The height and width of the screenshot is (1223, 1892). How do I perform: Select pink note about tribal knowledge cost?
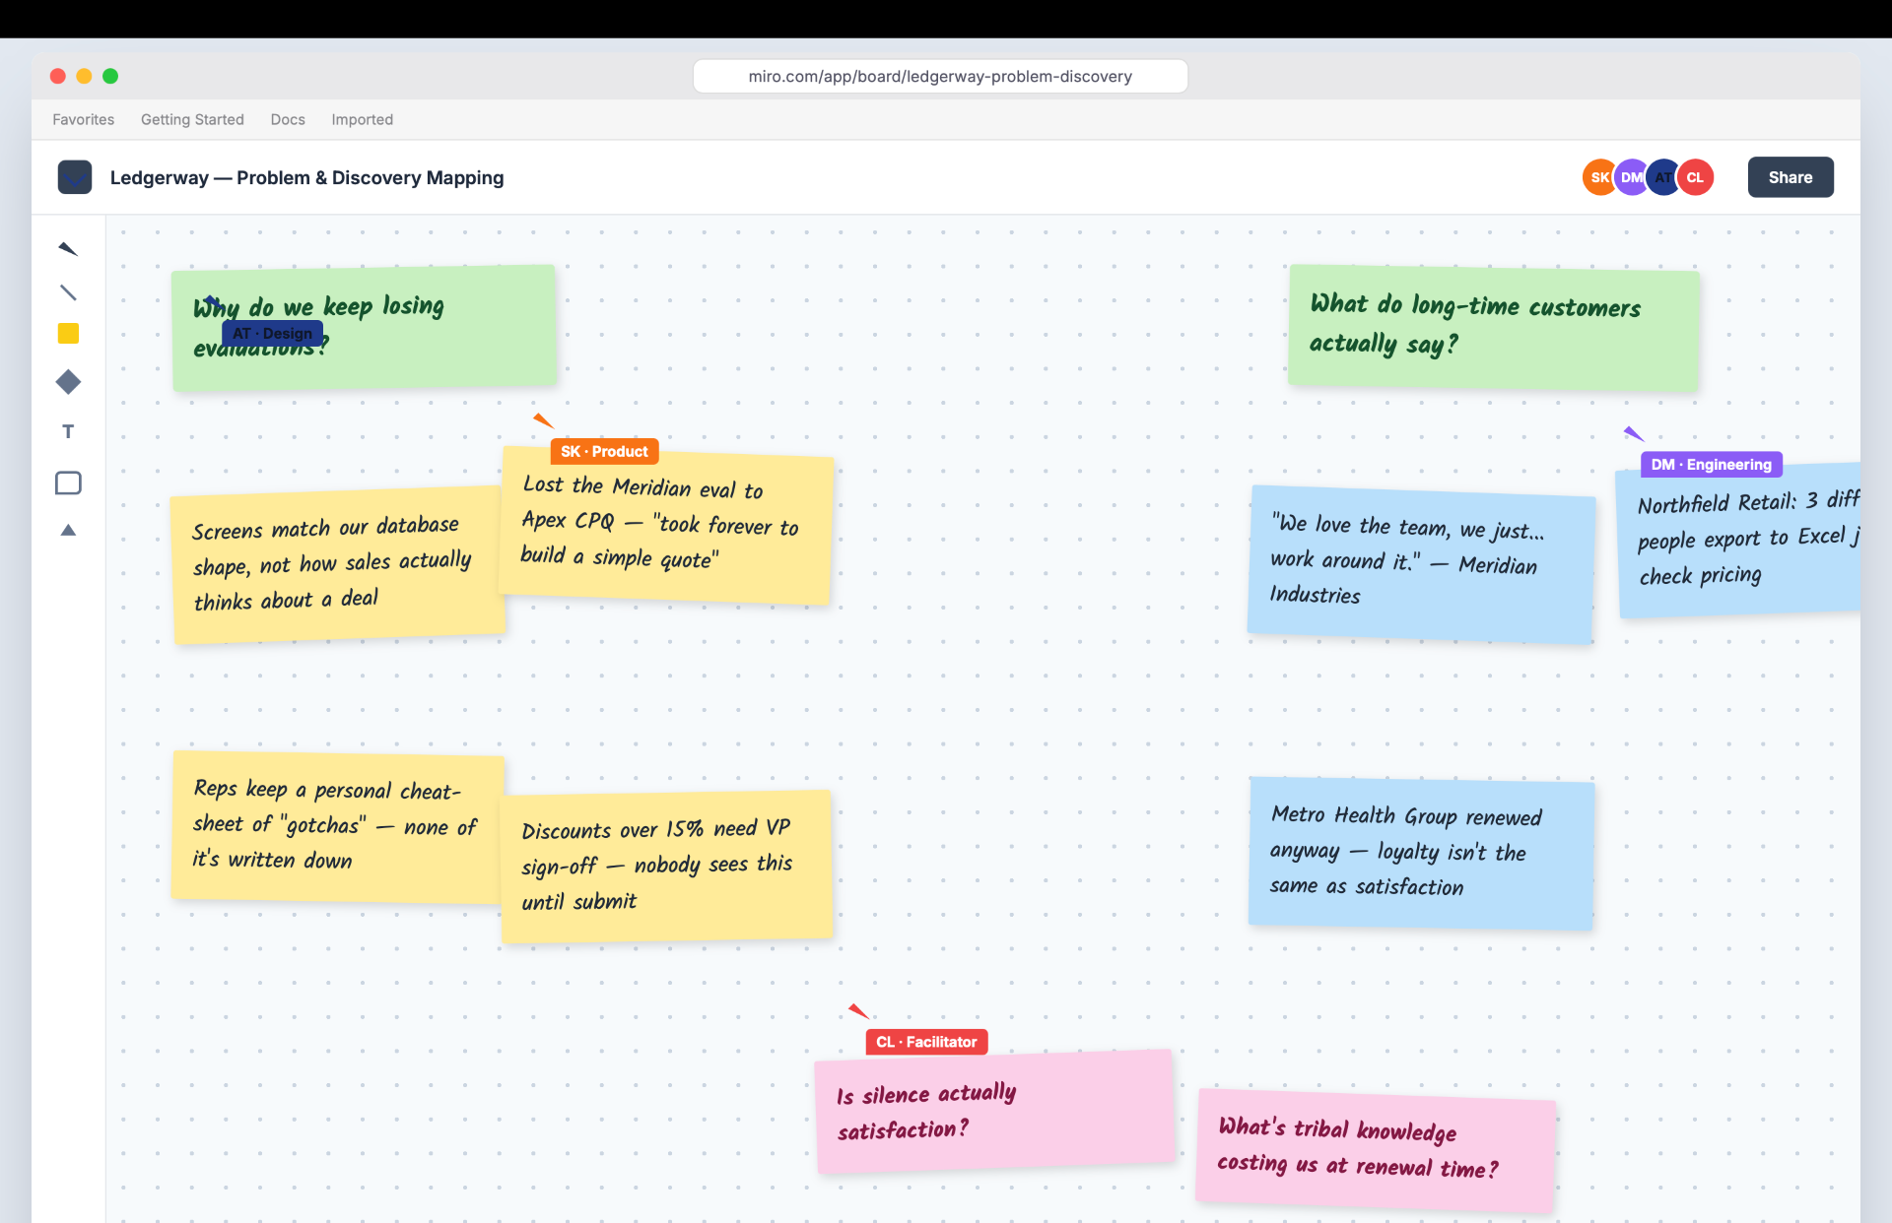tap(1376, 1150)
